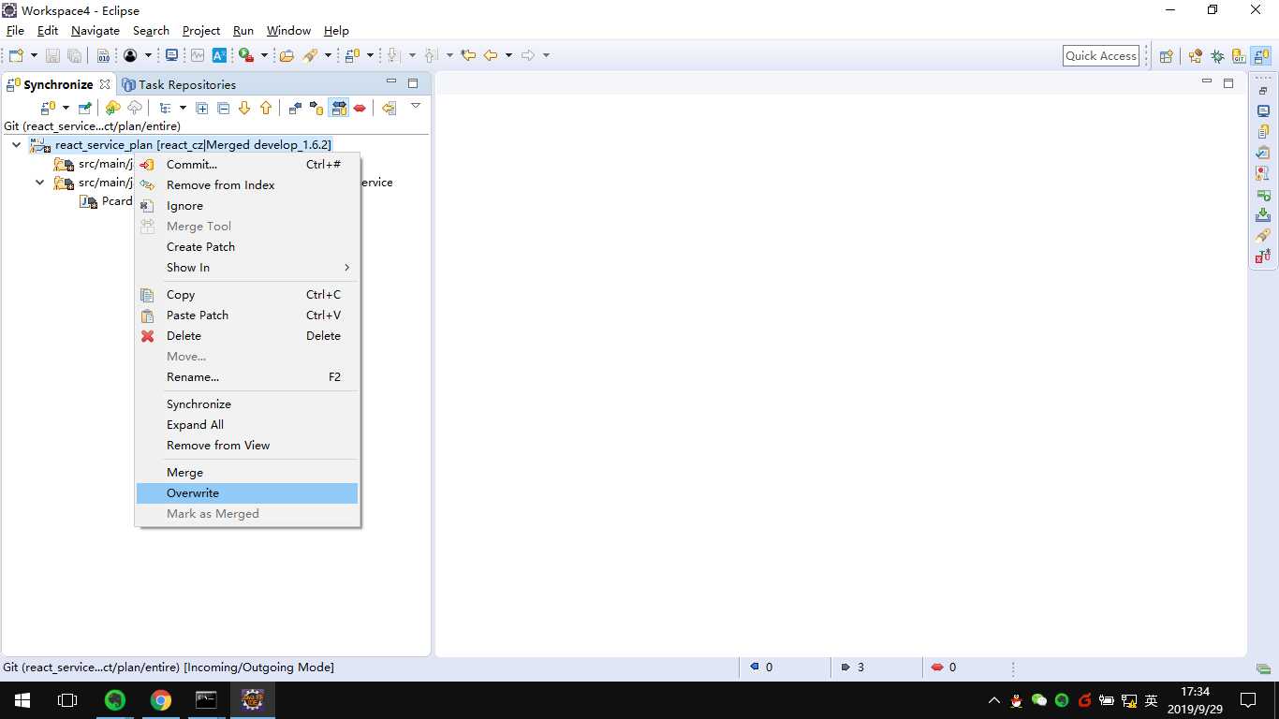Enable Outgoing Mode toggle
1279x719 pixels.
click(316, 108)
